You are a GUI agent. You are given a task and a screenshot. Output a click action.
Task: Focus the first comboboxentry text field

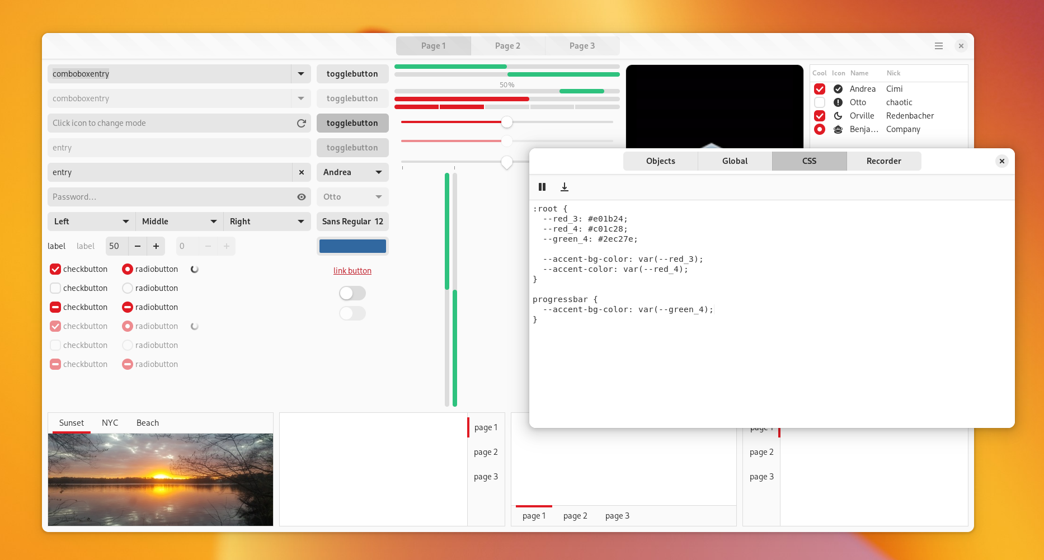tap(170, 74)
